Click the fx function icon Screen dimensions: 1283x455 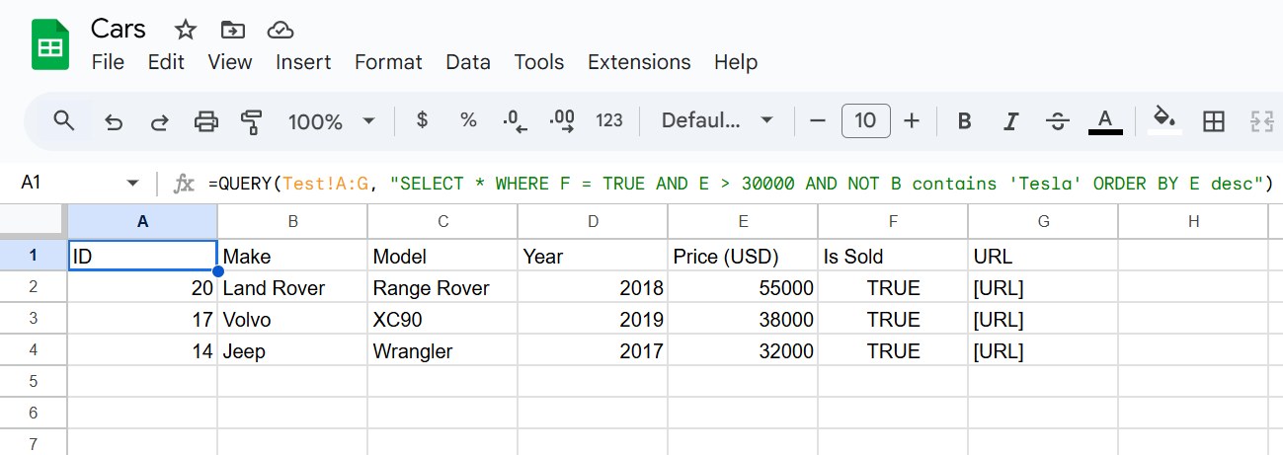pos(184,184)
